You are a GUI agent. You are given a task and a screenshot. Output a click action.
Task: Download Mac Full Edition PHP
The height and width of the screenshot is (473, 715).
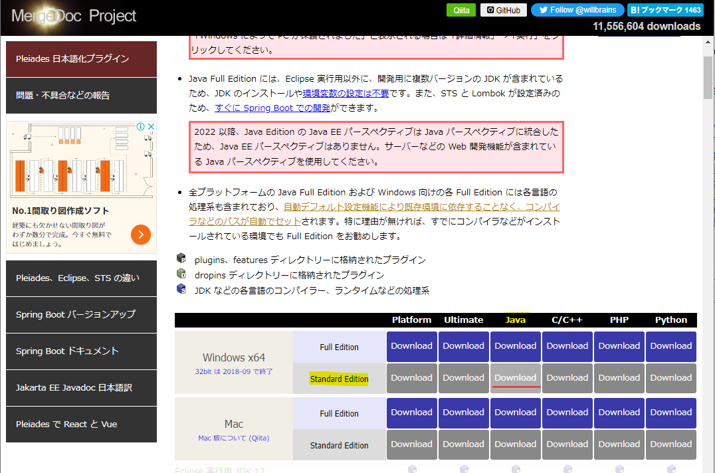(x=619, y=413)
